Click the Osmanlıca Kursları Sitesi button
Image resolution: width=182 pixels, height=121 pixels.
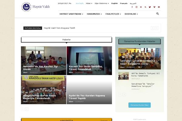[x=140, y=105]
